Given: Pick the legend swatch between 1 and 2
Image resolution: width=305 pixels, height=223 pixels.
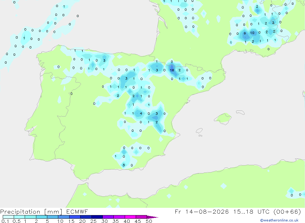Looking at the screenshot, I should tap(30, 217).
